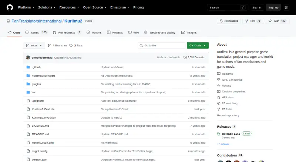Screen dimensions: 296x162
Task: Open the Open Source menu
Action: pyautogui.click(x=95, y=7)
